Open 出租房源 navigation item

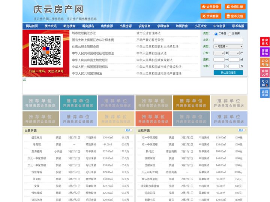[126, 26]
